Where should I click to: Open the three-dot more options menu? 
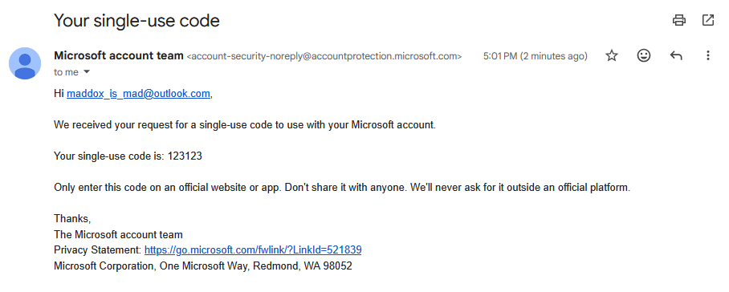(707, 56)
